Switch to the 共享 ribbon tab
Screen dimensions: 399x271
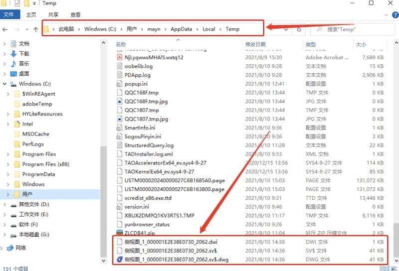tap(53, 15)
